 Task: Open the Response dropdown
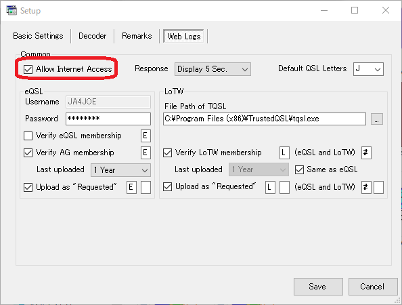(x=213, y=69)
